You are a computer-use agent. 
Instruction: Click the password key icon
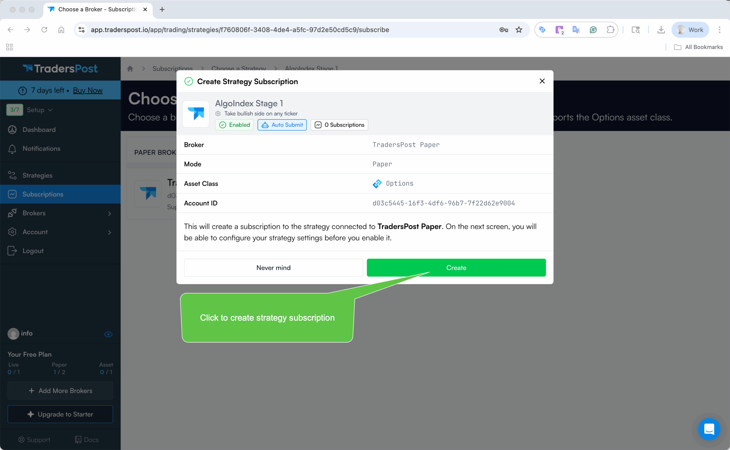coord(504,30)
